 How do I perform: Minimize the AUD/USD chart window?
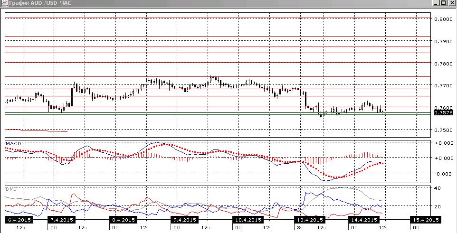pos(436,3)
